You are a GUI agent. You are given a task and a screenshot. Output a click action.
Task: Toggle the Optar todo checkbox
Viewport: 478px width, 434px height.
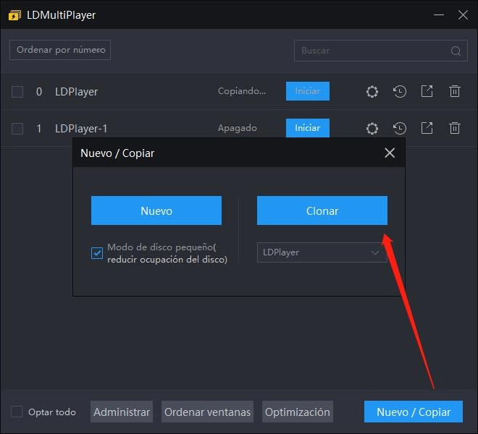17,412
